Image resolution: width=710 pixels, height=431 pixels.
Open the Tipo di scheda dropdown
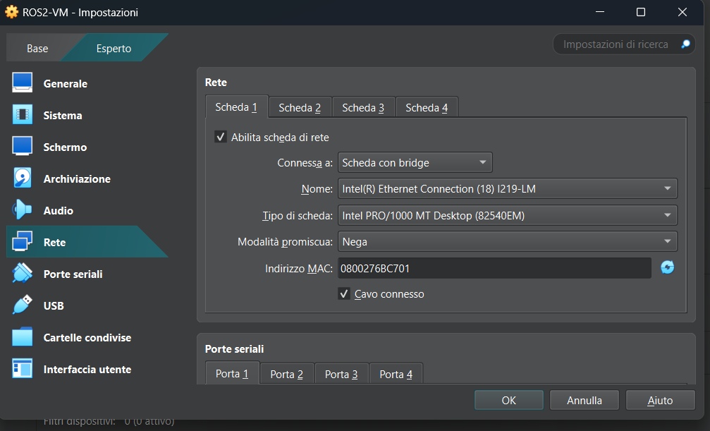[508, 215]
